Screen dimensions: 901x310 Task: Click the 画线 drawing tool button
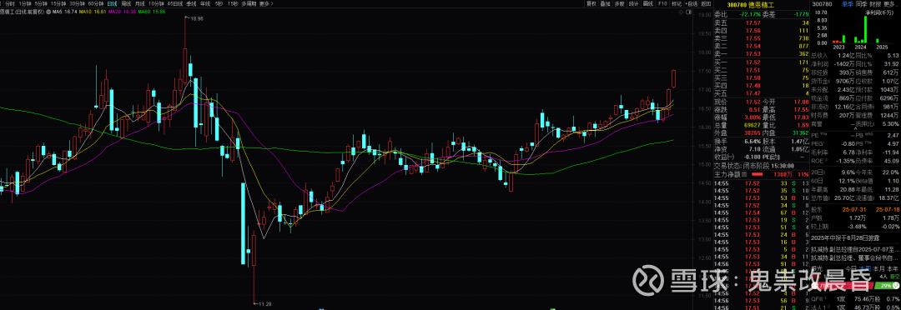click(x=648, y=3)
